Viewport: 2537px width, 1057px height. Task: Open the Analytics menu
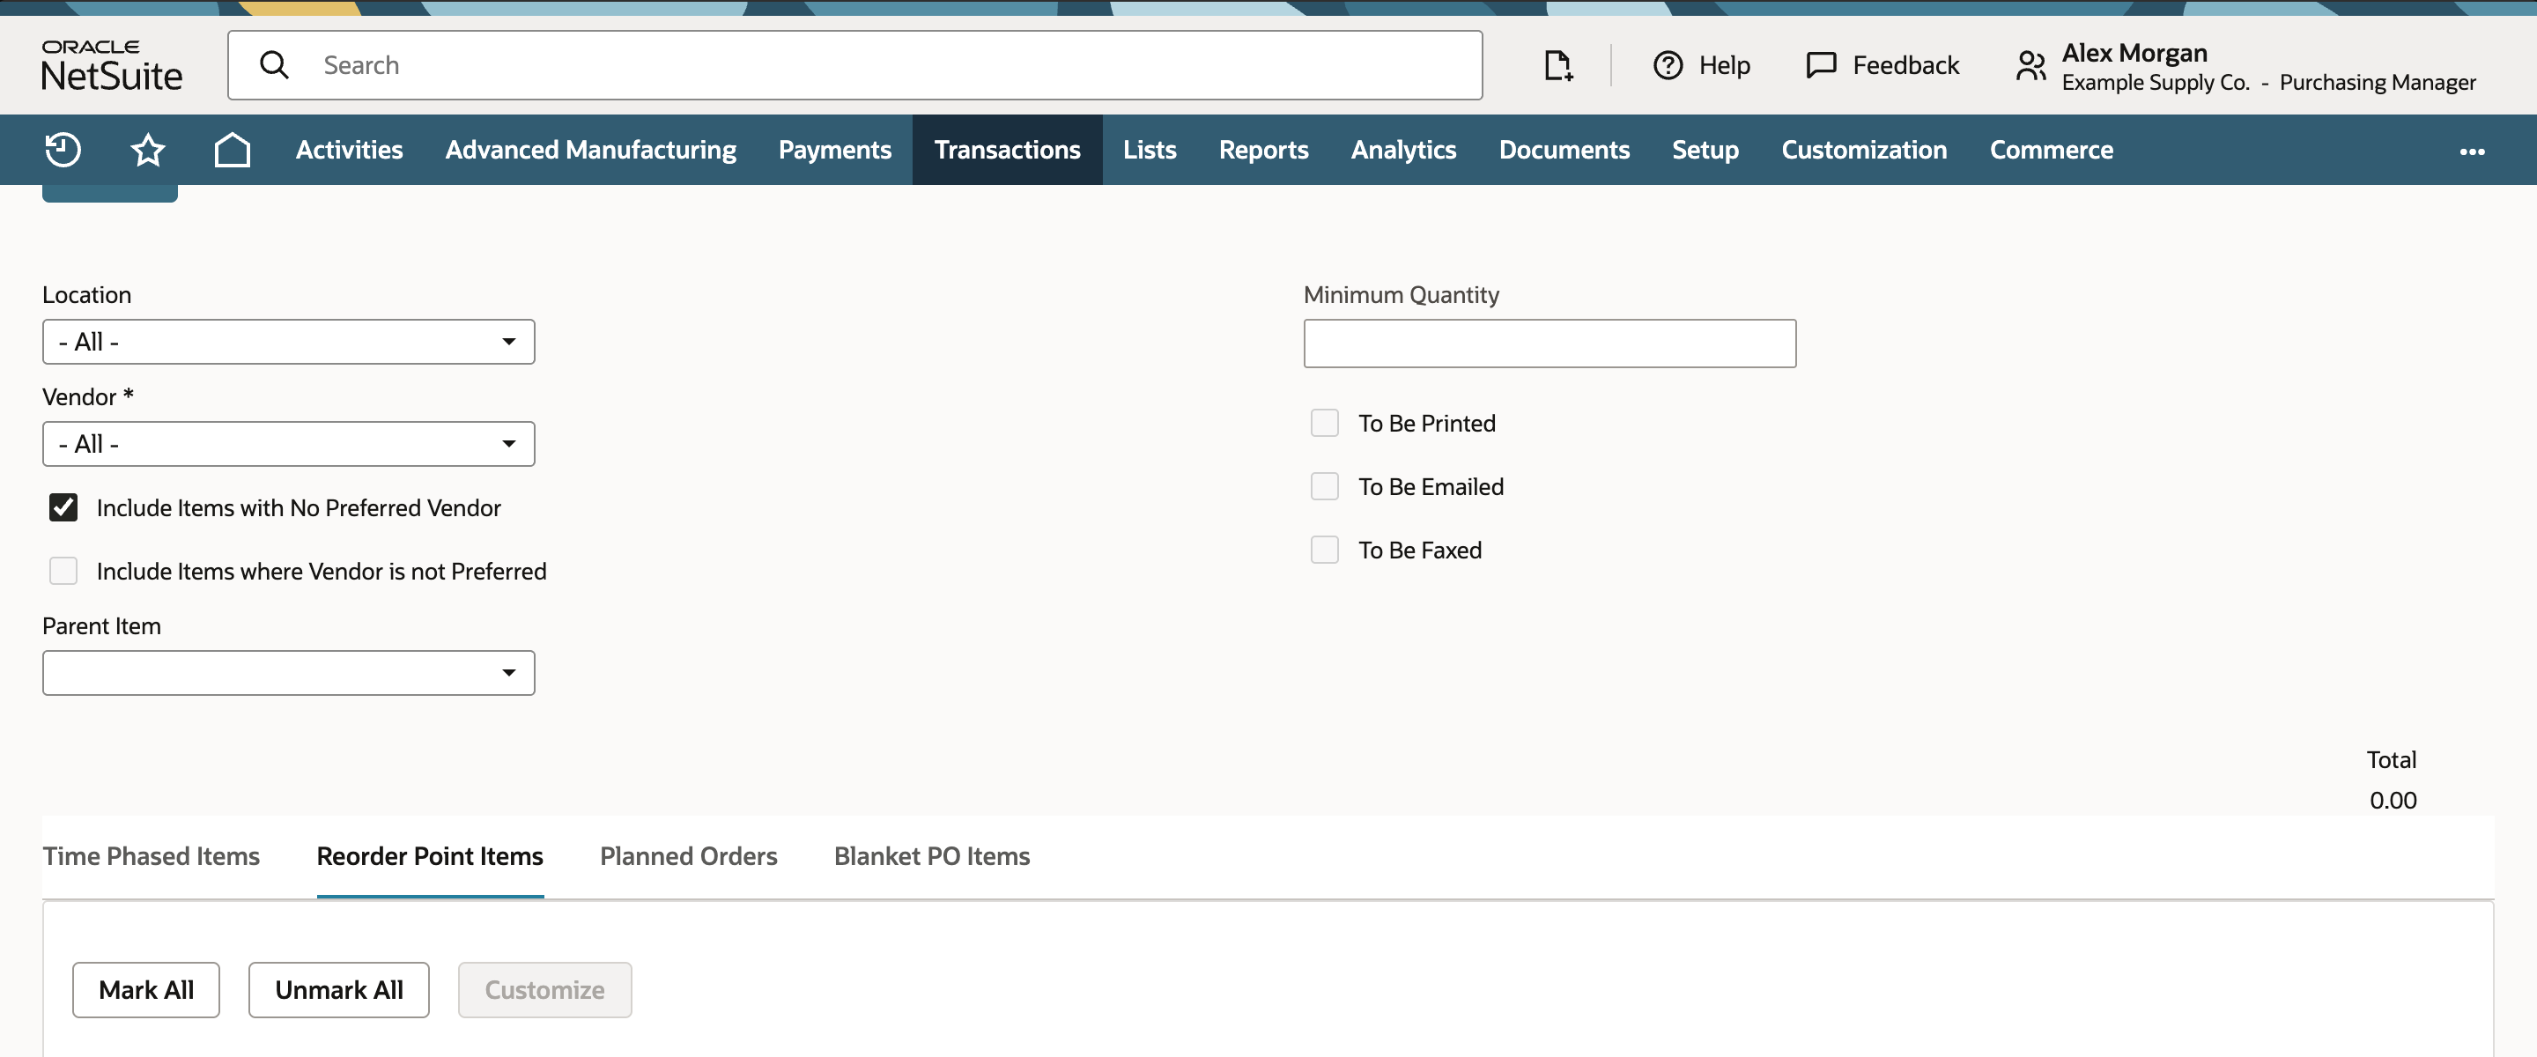coord(1403,150)
